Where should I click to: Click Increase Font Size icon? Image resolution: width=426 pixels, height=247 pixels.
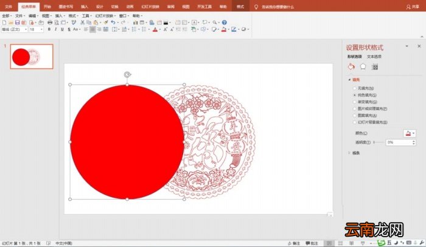point(165,29)
